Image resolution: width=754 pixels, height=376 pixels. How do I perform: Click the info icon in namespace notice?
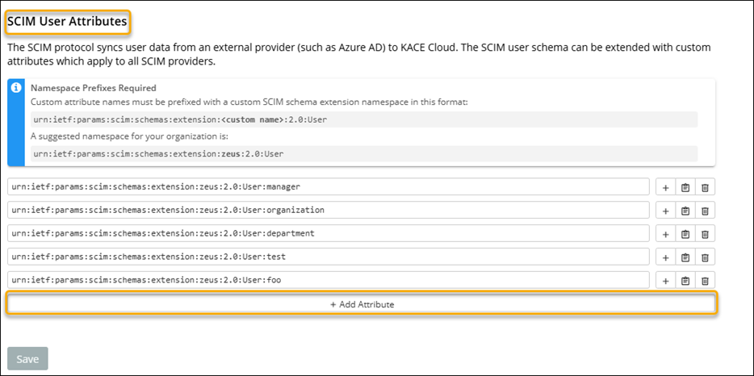(16, 88)
